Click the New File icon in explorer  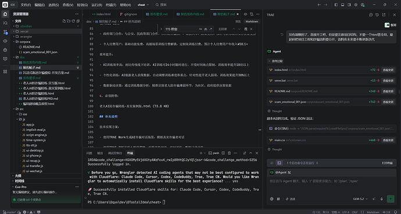[x=64, y=21]
